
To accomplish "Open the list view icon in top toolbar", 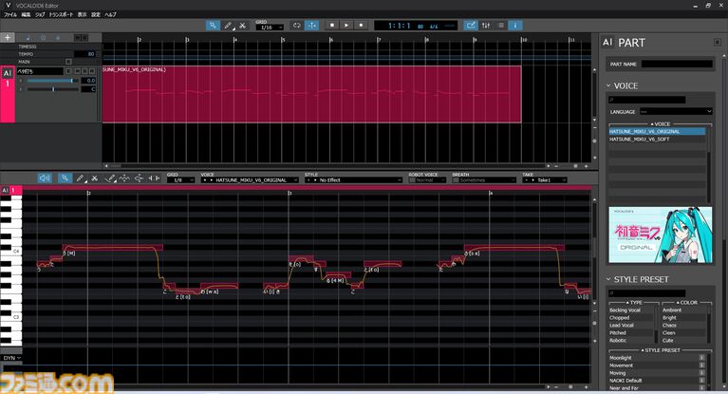I will tap(501, 26).
